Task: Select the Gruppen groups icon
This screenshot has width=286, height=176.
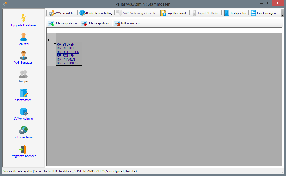Action: click(23, 74)
